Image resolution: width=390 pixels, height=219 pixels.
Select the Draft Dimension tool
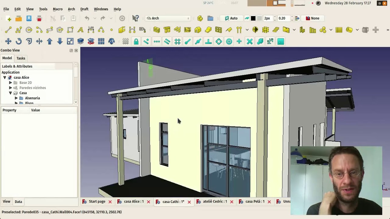[91, 30]
